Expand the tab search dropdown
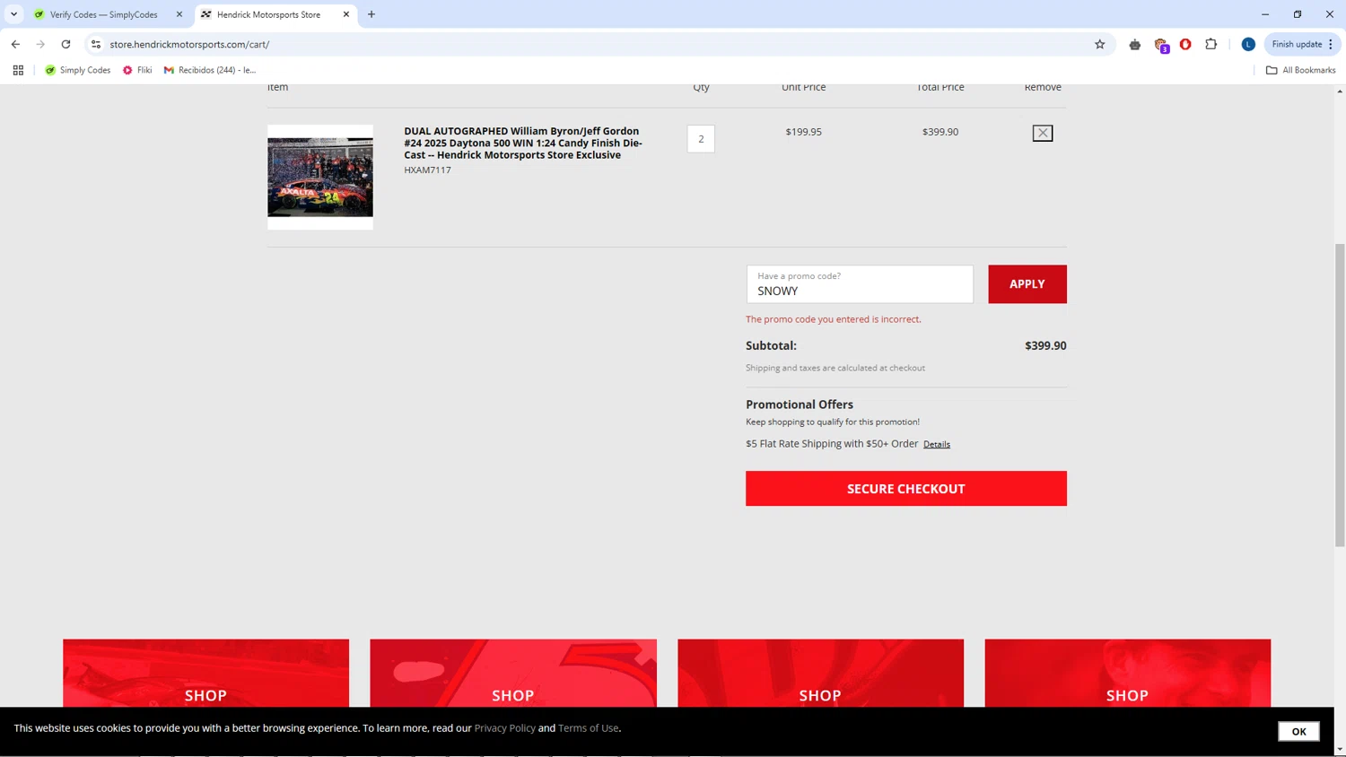This screenshot has height=757, width=1346. tap(13, 14)
